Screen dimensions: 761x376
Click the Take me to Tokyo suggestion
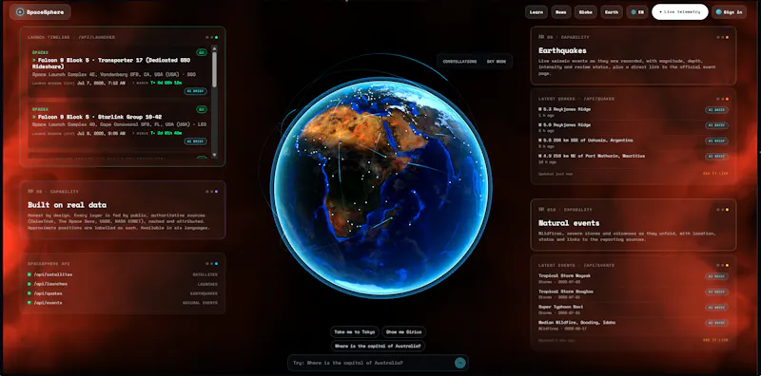pos(355,332)
